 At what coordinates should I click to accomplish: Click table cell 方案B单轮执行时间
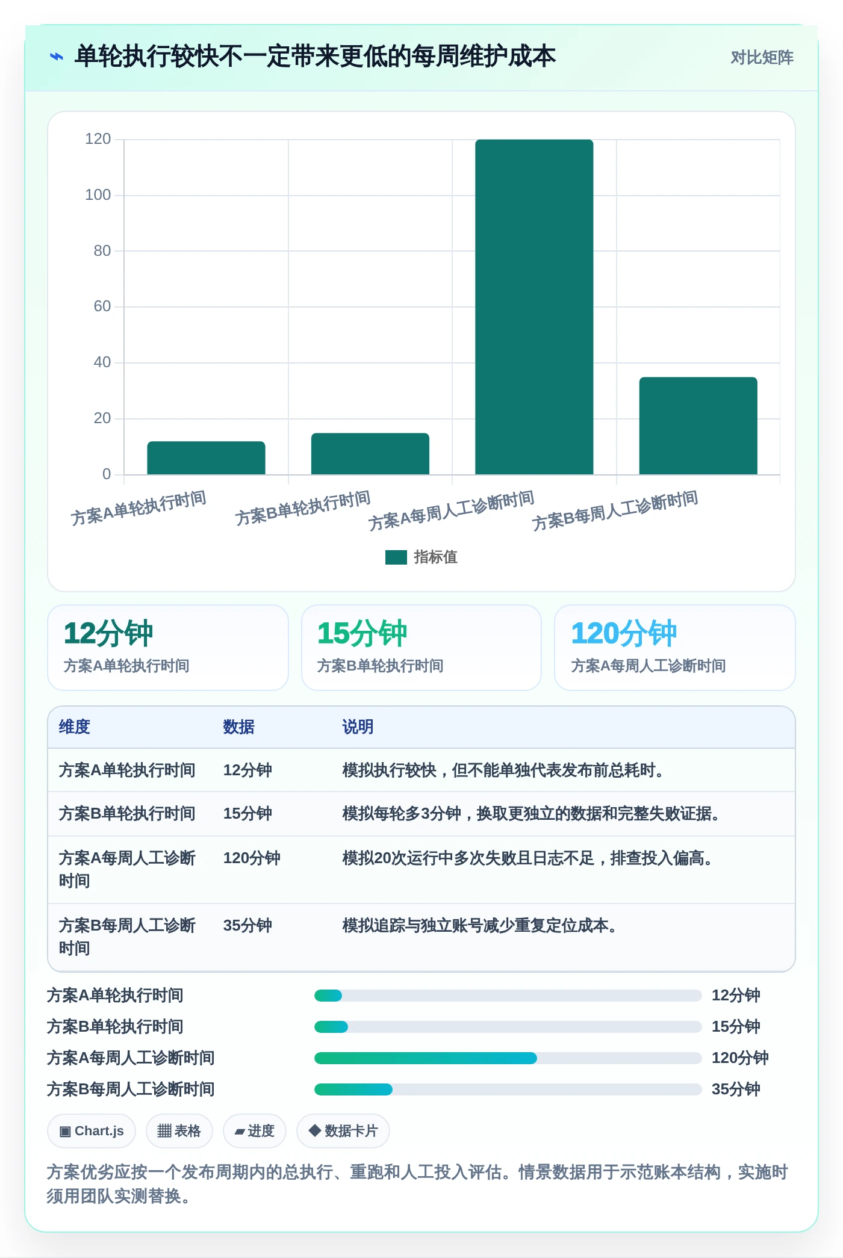127,814
